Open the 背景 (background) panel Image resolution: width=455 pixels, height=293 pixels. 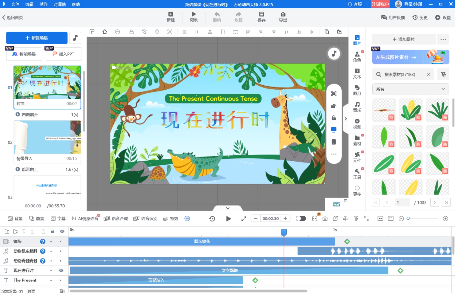(15, 218)
